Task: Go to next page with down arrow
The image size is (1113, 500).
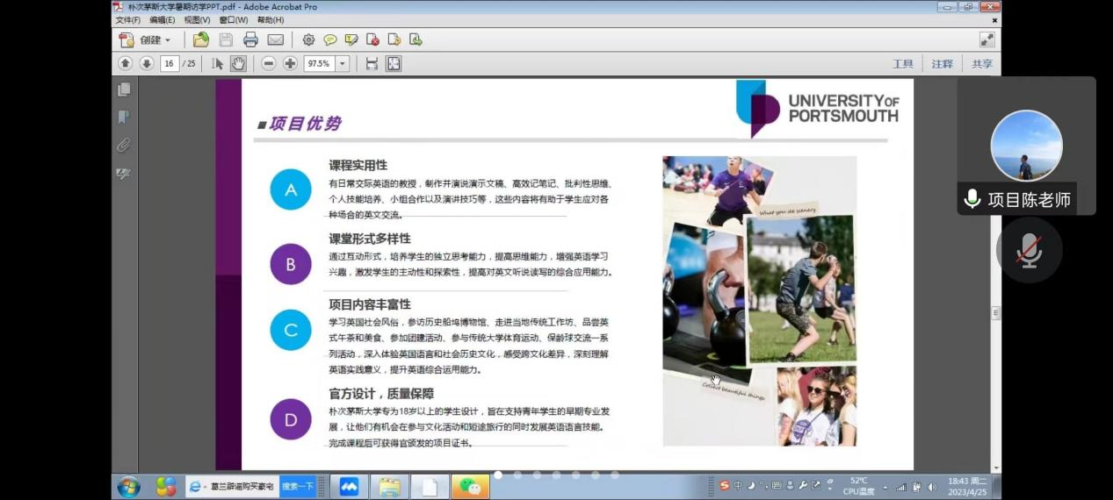Action: [146, 63]
